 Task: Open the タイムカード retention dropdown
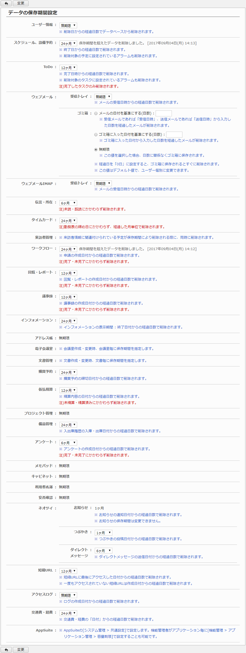click(68, 221)
